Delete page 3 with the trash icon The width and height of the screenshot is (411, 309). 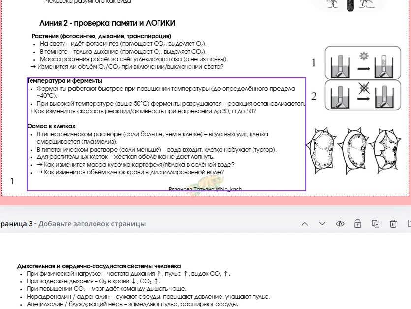[393, 224]
